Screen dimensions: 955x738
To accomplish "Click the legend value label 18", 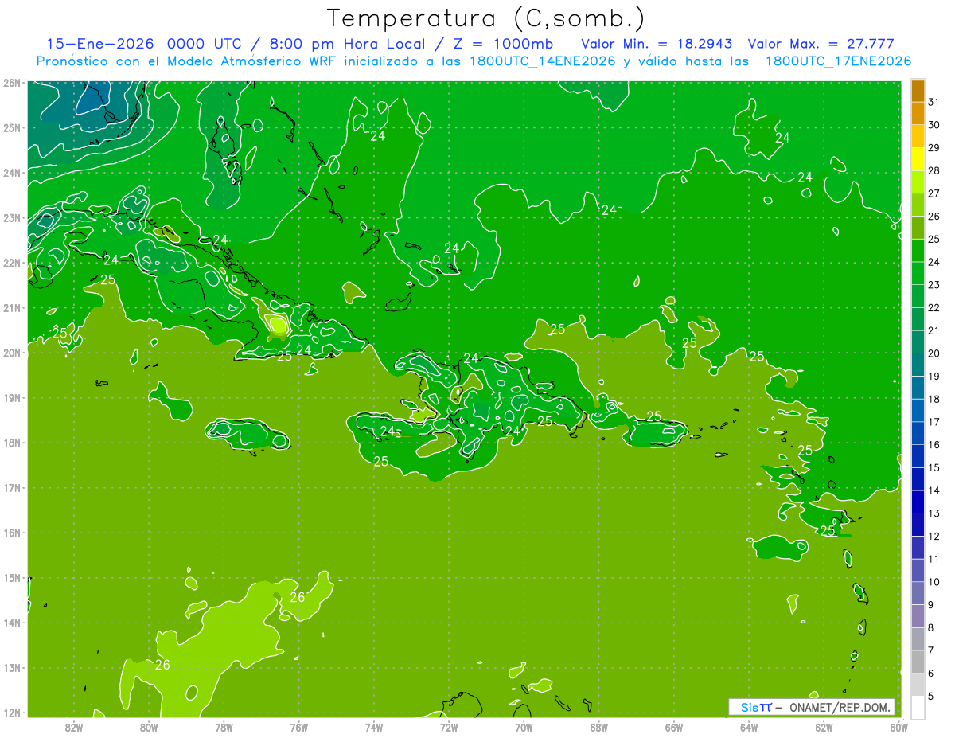I will click(x=934, y=399).
